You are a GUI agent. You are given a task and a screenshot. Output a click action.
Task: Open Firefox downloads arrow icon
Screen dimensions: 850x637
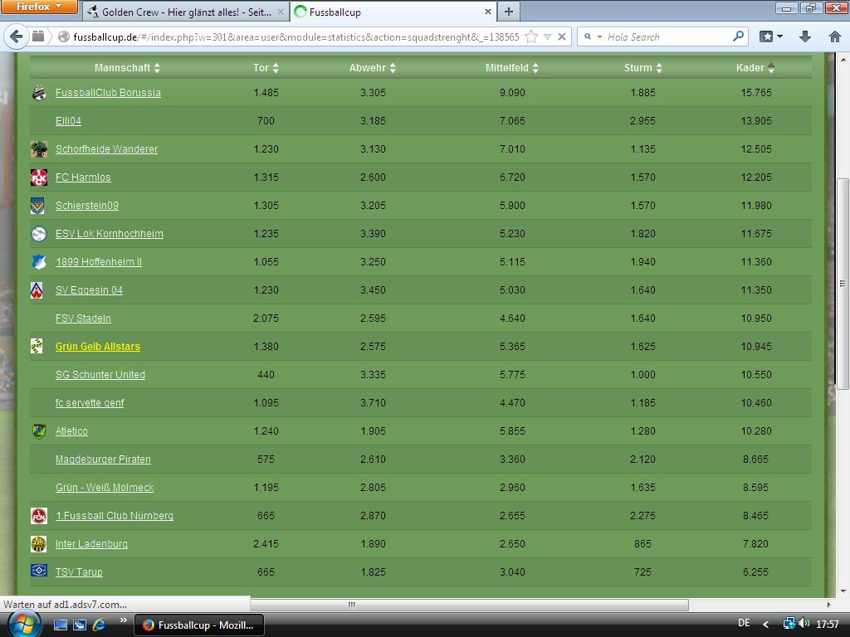coord(804,36)
